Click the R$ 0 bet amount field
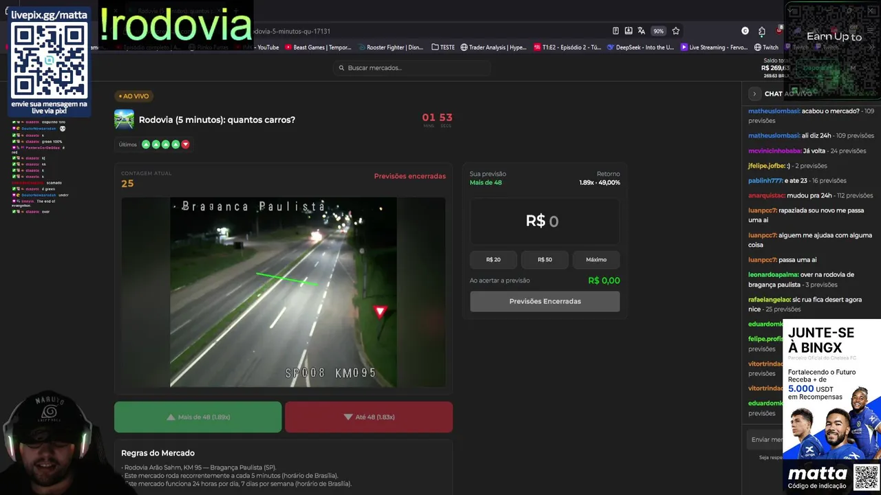 click(x=544, y=221)
